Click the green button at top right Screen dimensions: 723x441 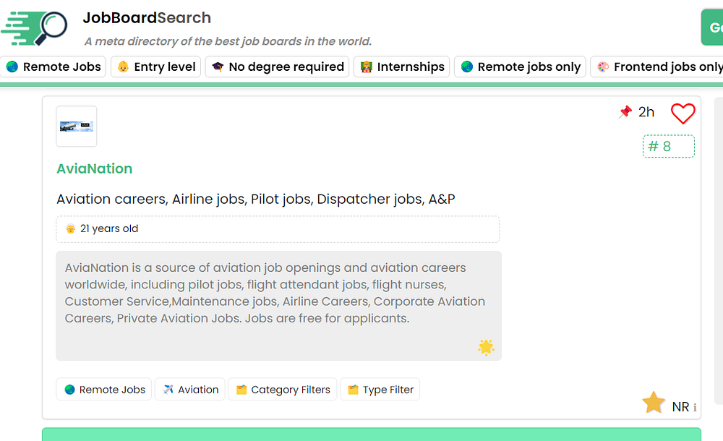(x=712, y=27)
